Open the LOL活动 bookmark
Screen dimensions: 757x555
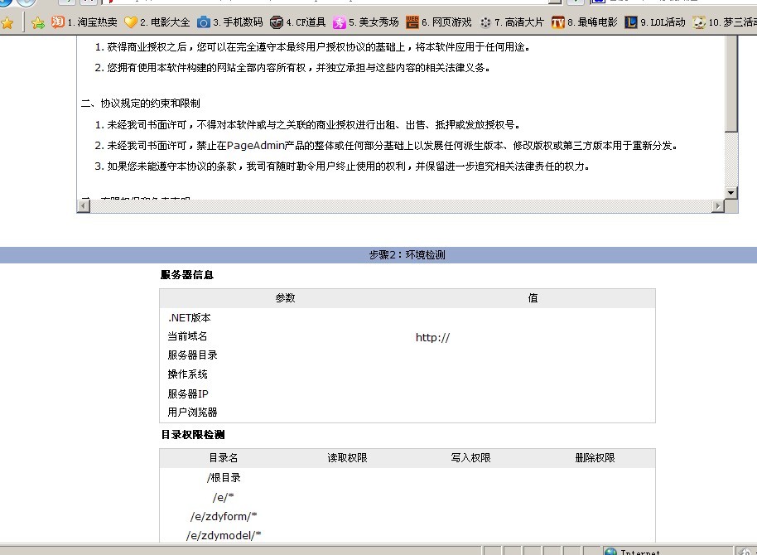tap(655, 22)
